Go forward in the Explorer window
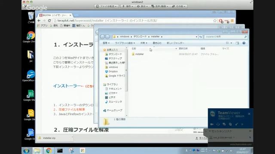Viewport: 275px width, 154px height. [107, 36]
